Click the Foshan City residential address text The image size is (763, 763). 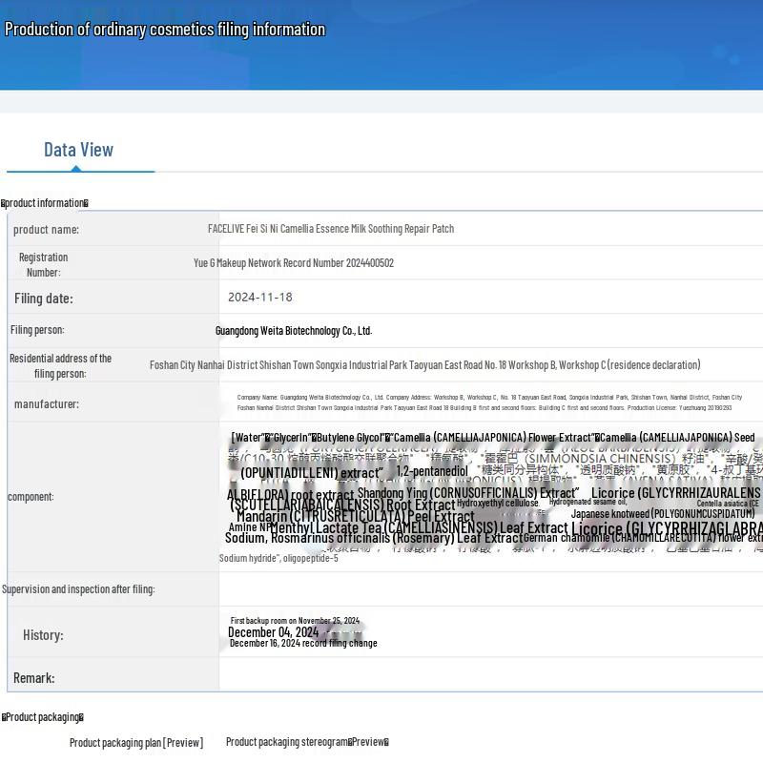point(424,365)
